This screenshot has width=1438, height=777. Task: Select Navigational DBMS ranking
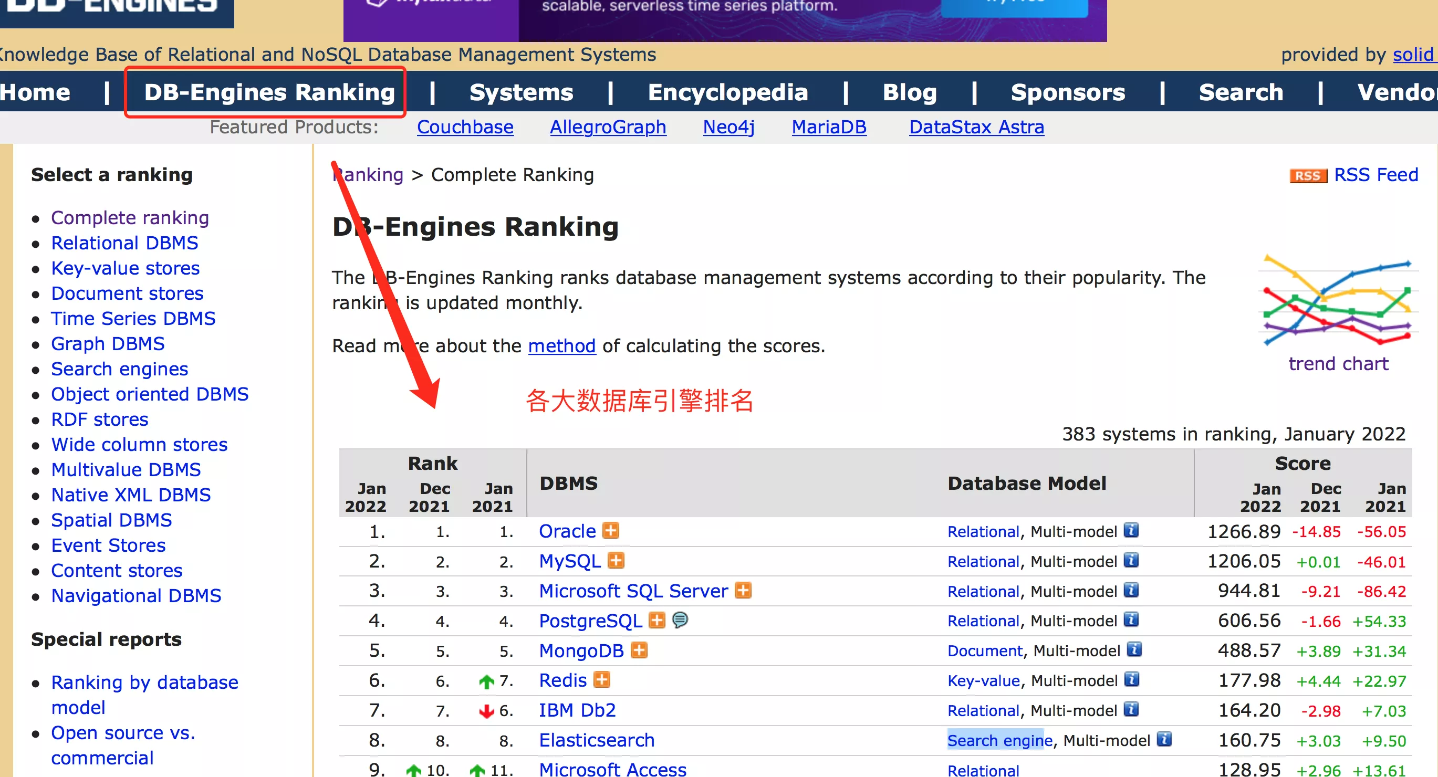pos(136,595)
